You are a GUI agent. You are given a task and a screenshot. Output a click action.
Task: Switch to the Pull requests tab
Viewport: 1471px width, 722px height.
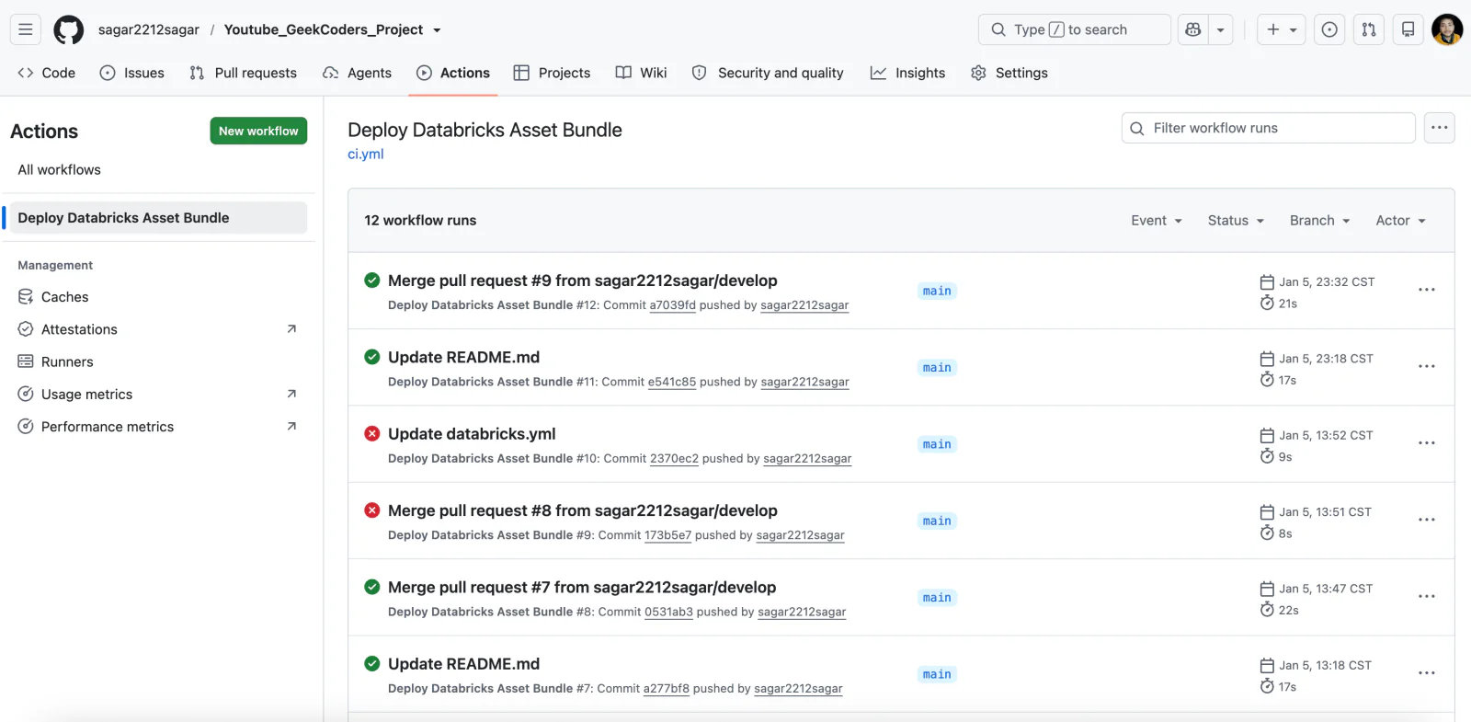tap(244, 73)
